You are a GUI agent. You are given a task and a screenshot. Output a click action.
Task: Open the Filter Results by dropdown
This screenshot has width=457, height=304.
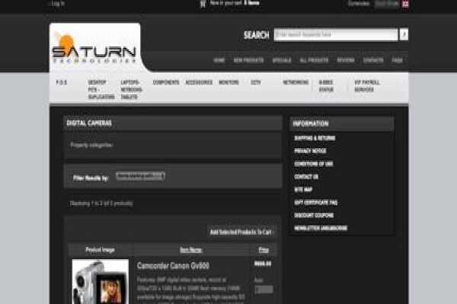click(140, 176)
